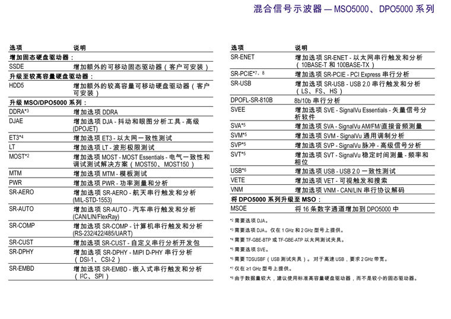The image size is (451, 319).
Task: Click footnote *6 about TDSUSBF 测试夹具
Action: click(309, 259)
